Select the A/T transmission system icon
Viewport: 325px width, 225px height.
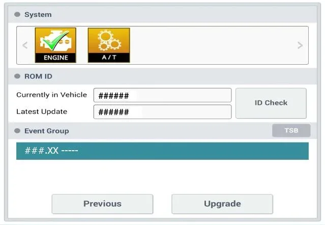coord(109,45)
